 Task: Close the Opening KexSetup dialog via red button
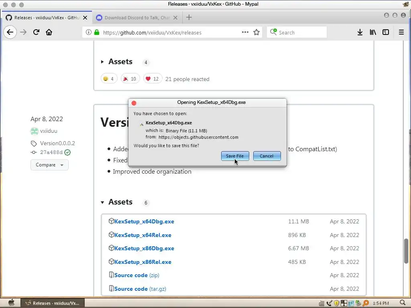(x=134, y=103)
